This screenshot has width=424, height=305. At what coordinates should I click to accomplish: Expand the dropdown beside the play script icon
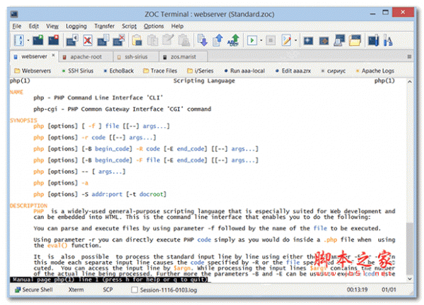coord(261,41)
